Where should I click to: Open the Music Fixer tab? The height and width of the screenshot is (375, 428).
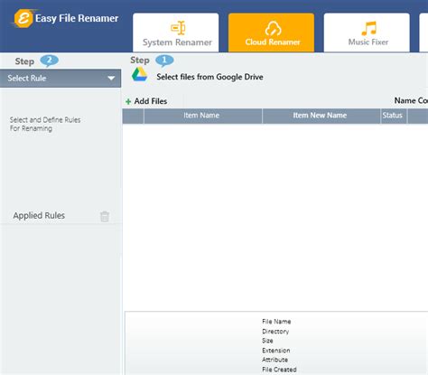pyautogui.click(x=367, y=33)
